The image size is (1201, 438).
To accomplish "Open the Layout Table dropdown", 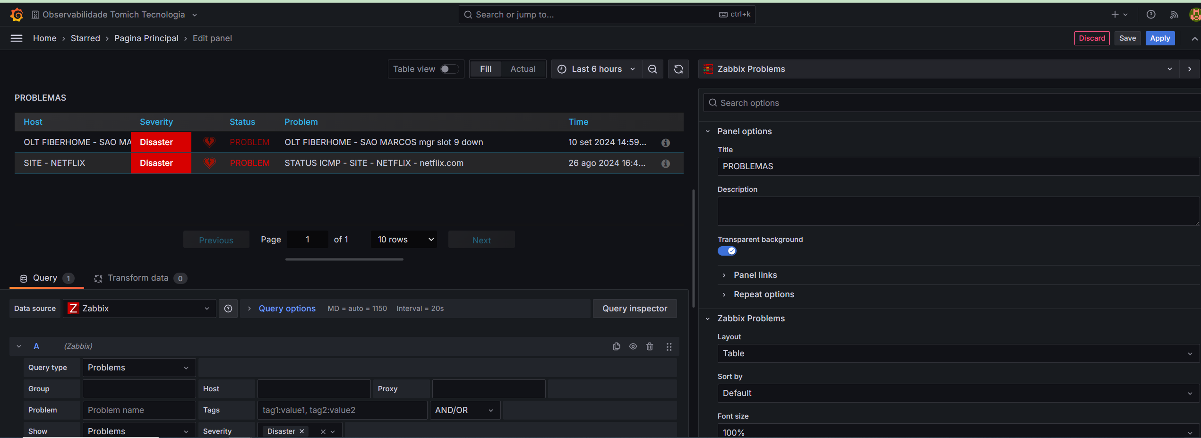I will tap(958, 353).
